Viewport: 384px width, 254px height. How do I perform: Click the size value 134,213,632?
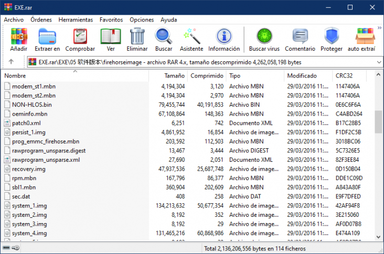pos(170,206)
